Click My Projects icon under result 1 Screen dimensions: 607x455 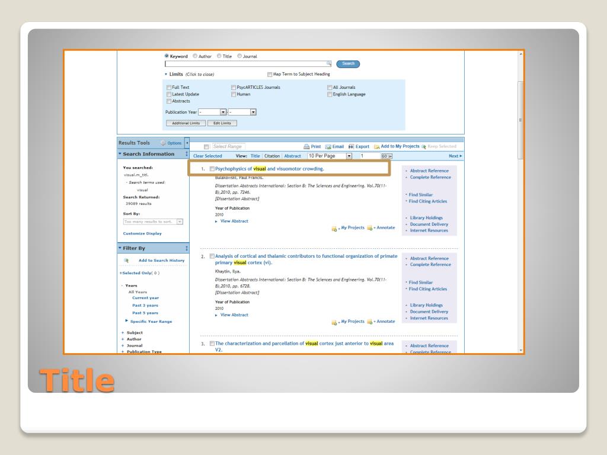334,229
